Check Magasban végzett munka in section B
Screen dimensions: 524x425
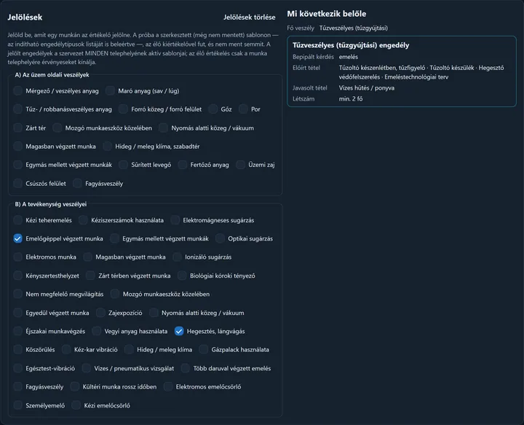click(x=87, y=257)
